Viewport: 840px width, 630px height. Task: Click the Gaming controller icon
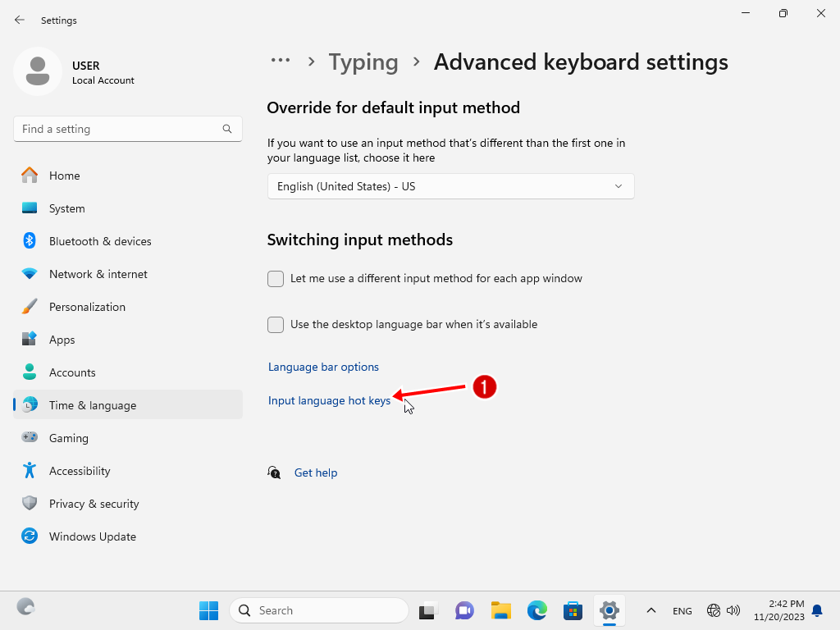(30, 438)
